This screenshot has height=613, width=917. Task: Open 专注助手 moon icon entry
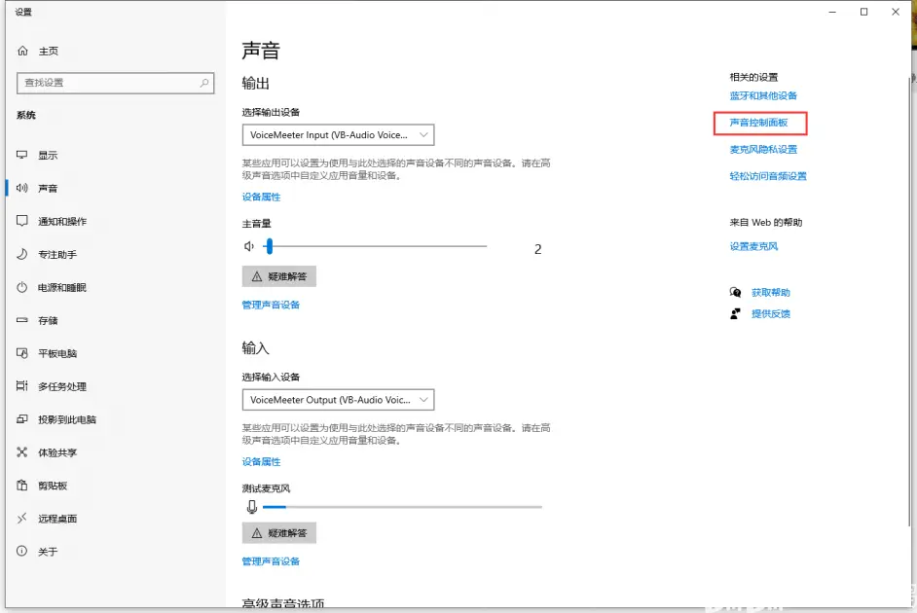tap(22, 254)
